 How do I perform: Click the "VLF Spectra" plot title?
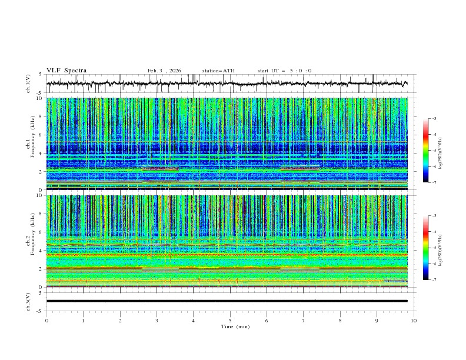coord(66,71)
